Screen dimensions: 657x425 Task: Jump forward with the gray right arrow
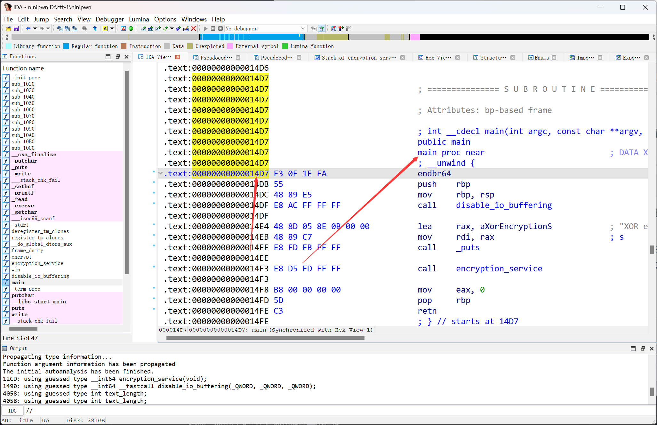42,28
